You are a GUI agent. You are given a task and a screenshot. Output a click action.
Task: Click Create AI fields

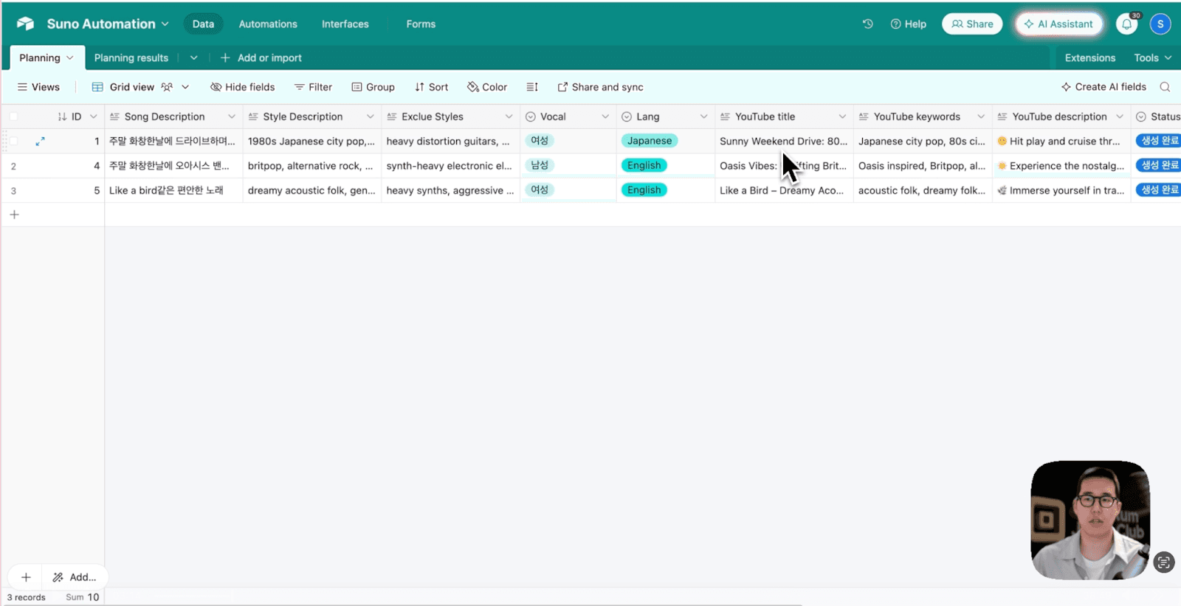(x=1103, y=87)
